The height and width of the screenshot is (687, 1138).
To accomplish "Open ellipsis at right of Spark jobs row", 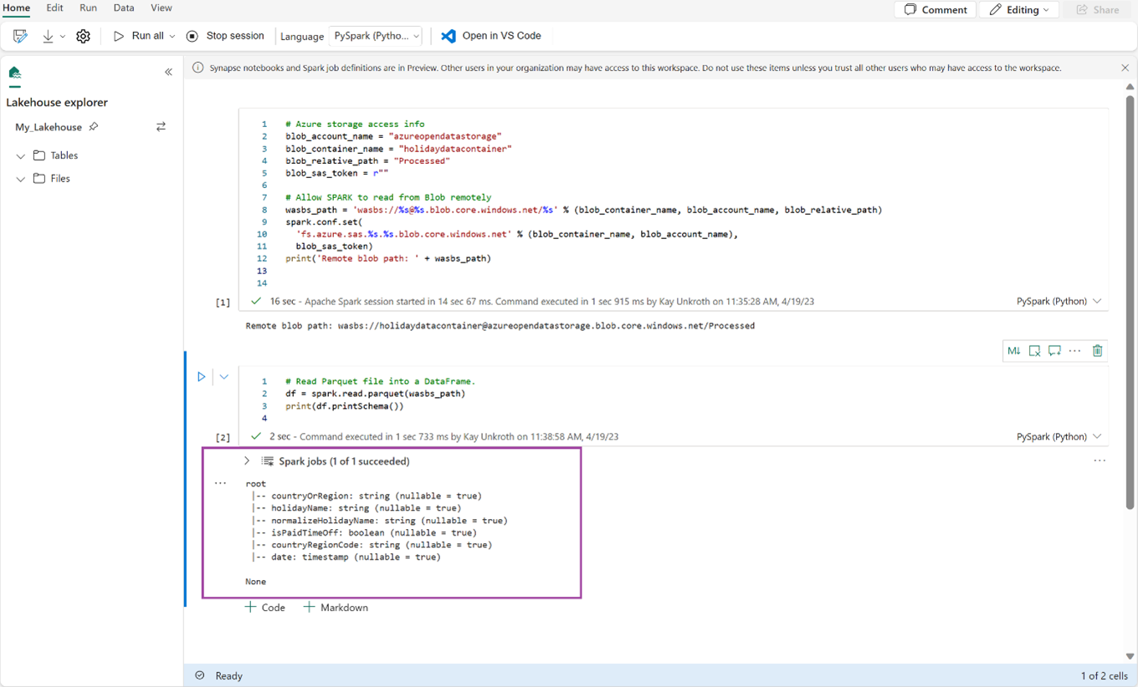I will [x=1100, y=461].
